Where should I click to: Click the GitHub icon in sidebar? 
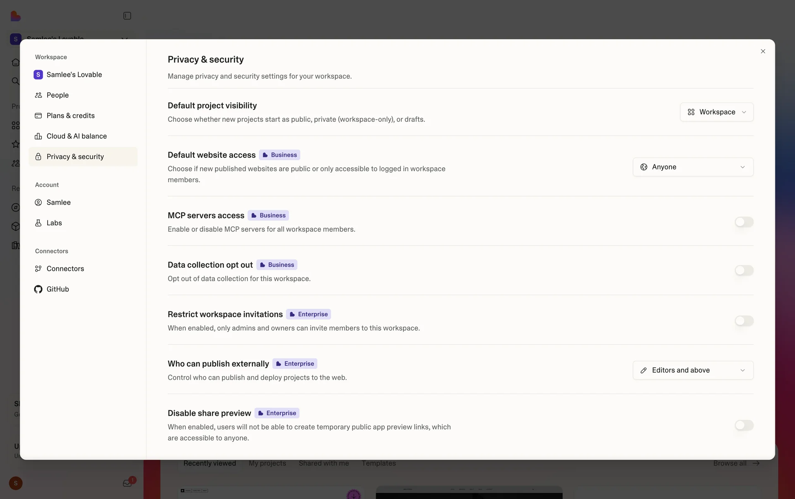pyautogui.click(x=38, y=289)
